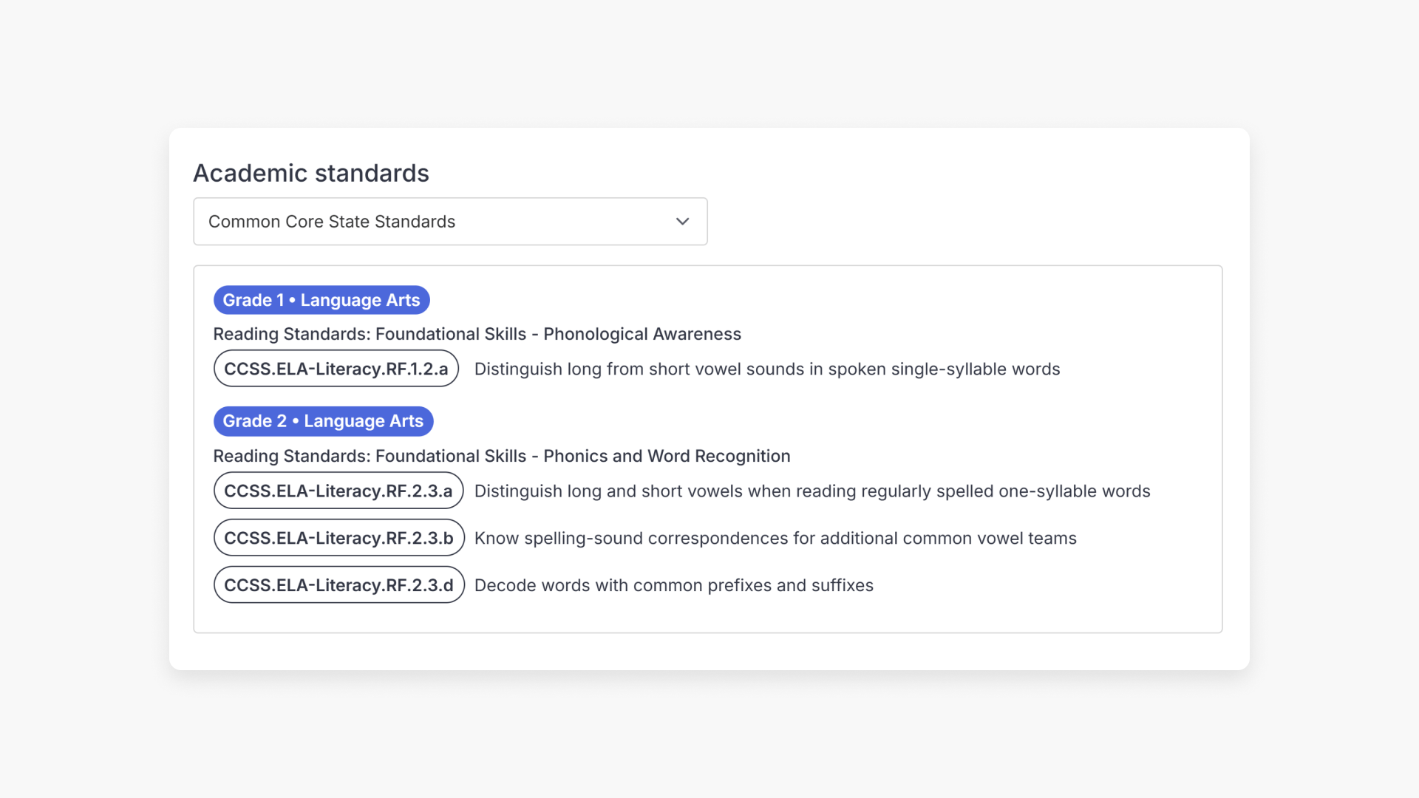Viewport: 1419px width, 798px height.
Task: Select the Grade 1 • Language Arts badge
Action: (x=321, y=300)
